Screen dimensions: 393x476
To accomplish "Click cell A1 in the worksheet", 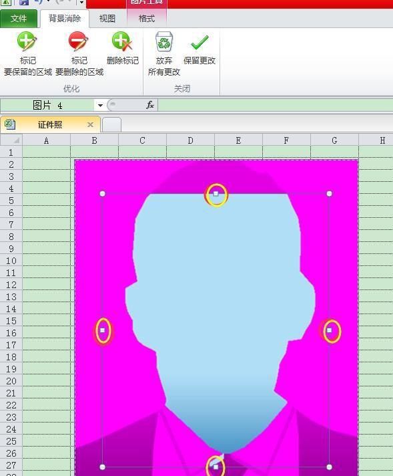I will click(x=46, y=152).
